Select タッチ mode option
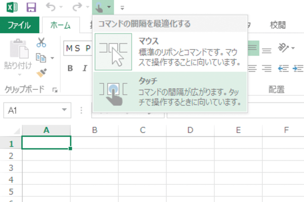The width and height of the screenshot is (304, 202). click(170, 91)
